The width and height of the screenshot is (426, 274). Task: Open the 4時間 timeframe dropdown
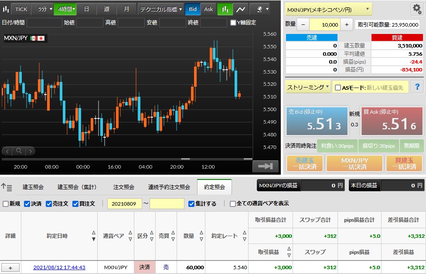(65, 9)
